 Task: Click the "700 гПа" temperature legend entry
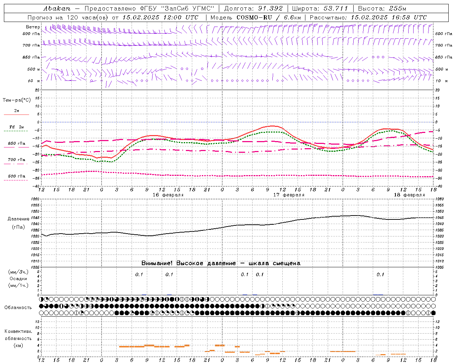tap(17, 160)
